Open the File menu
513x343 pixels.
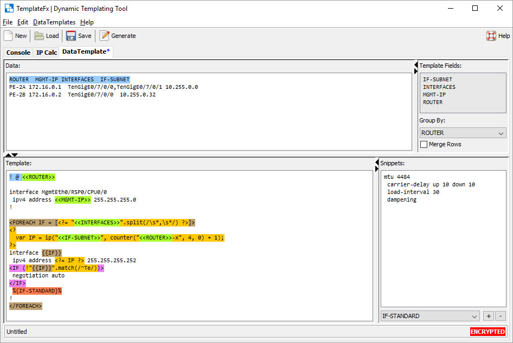(8, 22)
